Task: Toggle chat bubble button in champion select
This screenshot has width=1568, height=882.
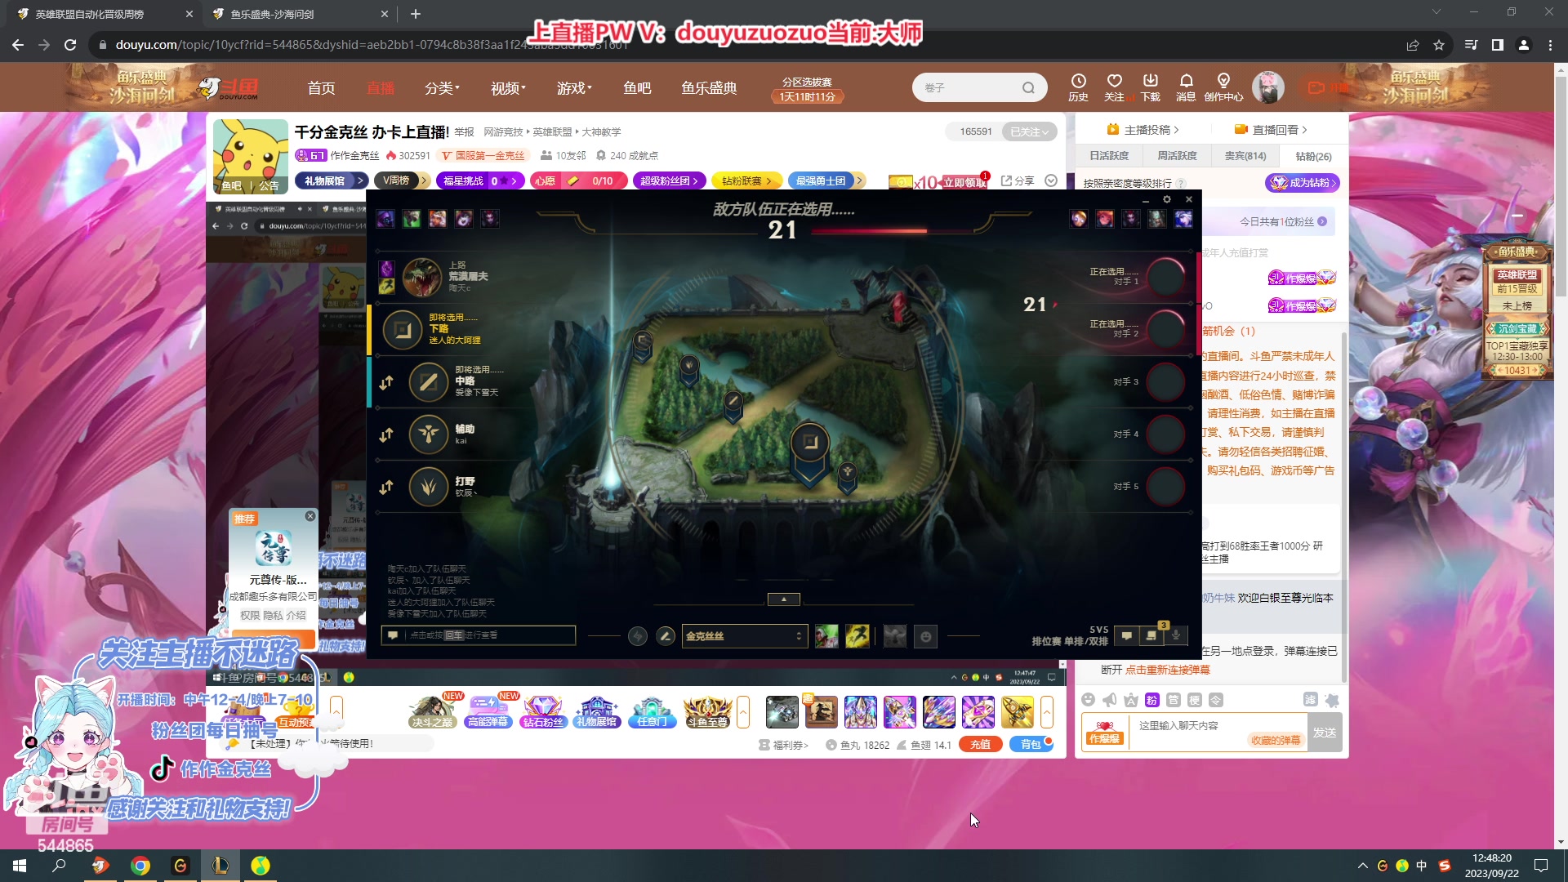Action: coord(1127,635)
